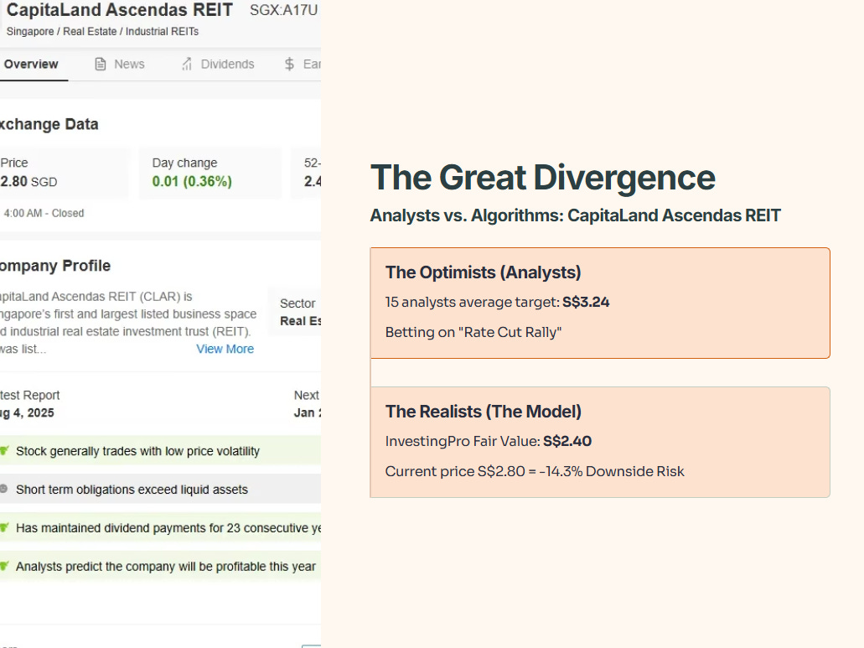Click the green icon beside low volatility insight
This screenshot has width=864, height=648.
(4, 451)
